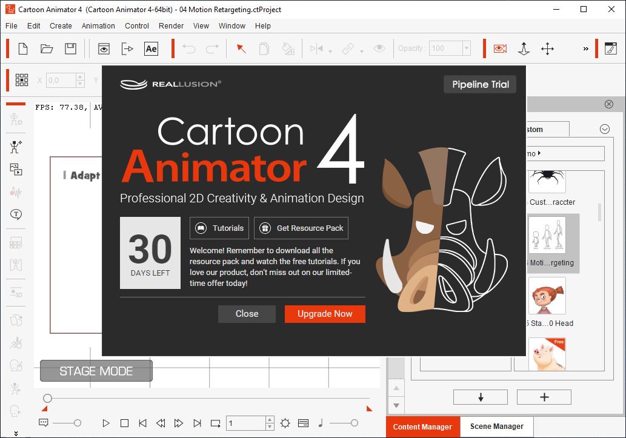This screenshot has height=438, width=626.
Task: Click Get Resource Pack button
Action: (301, 228)
